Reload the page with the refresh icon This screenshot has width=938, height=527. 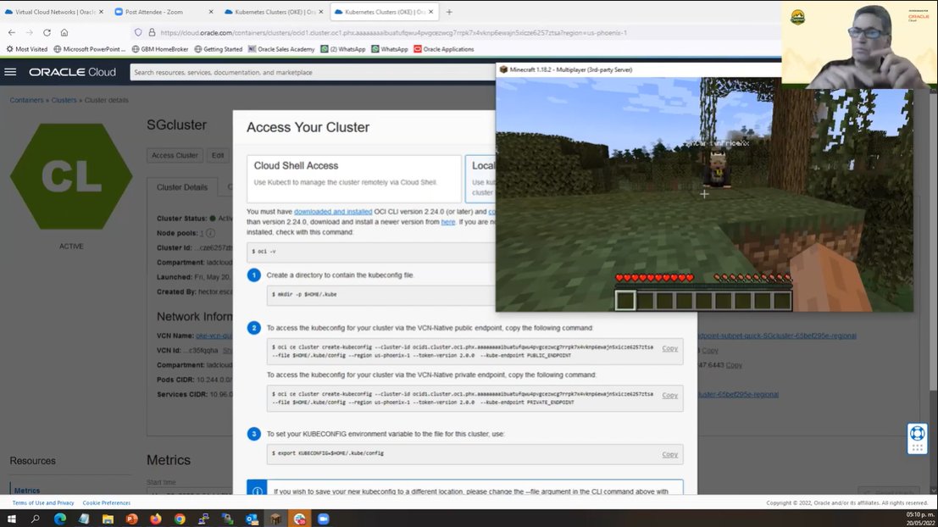click(x=47, y=32)
